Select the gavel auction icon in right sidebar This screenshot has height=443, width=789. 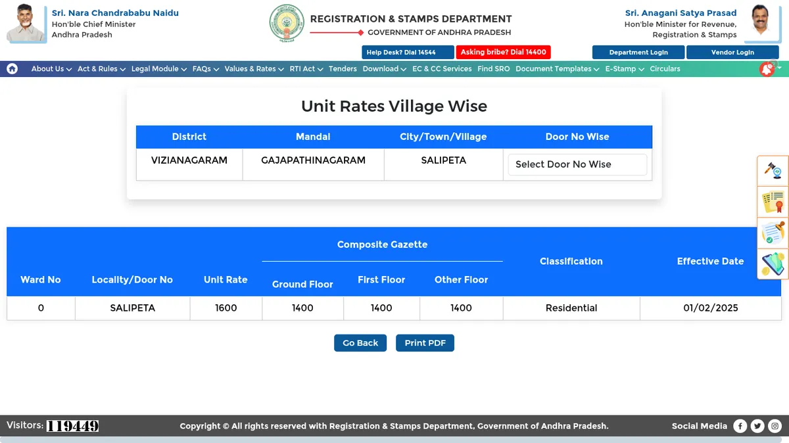click(x=773, y=170)
